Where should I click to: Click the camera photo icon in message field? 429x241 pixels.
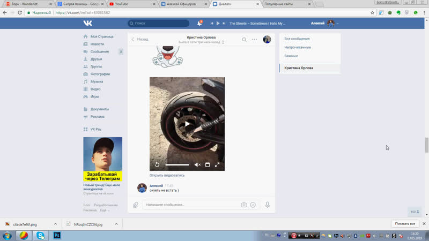pyautogui.click(x=244, y=205)
